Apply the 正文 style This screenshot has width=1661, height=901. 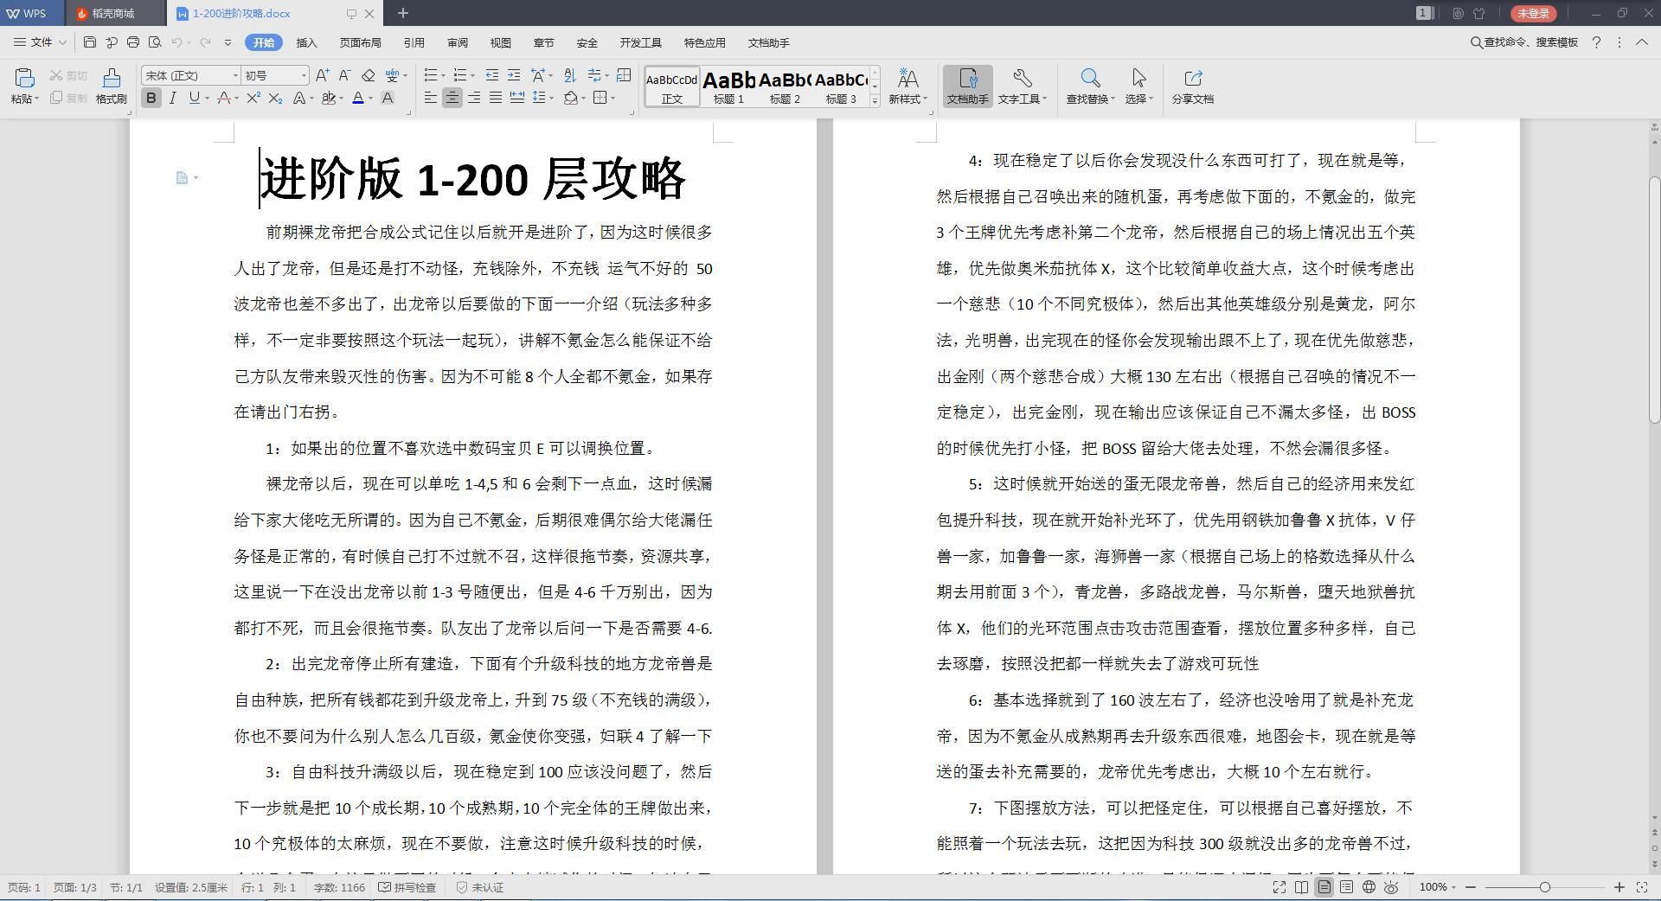(x=672, y=87)
